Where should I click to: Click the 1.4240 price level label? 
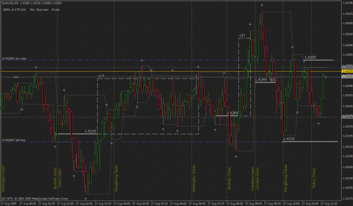click(233, 113)
